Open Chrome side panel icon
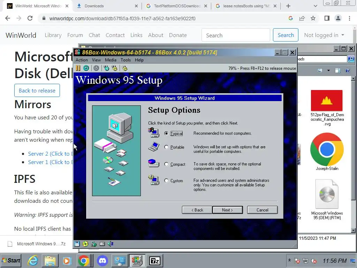The height and width of the screenshot is (268, 357). [327, 18]
